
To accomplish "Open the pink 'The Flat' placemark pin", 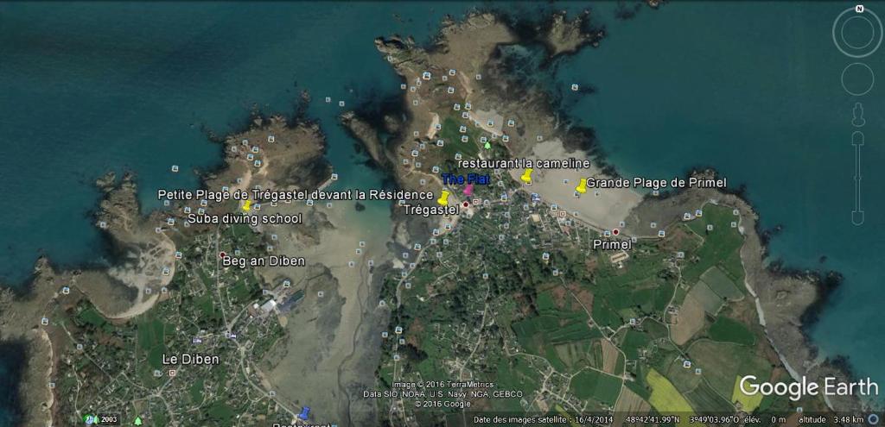I will (x=468, y=190).
